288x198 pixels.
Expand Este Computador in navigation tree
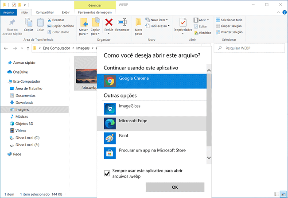[4, 82]
